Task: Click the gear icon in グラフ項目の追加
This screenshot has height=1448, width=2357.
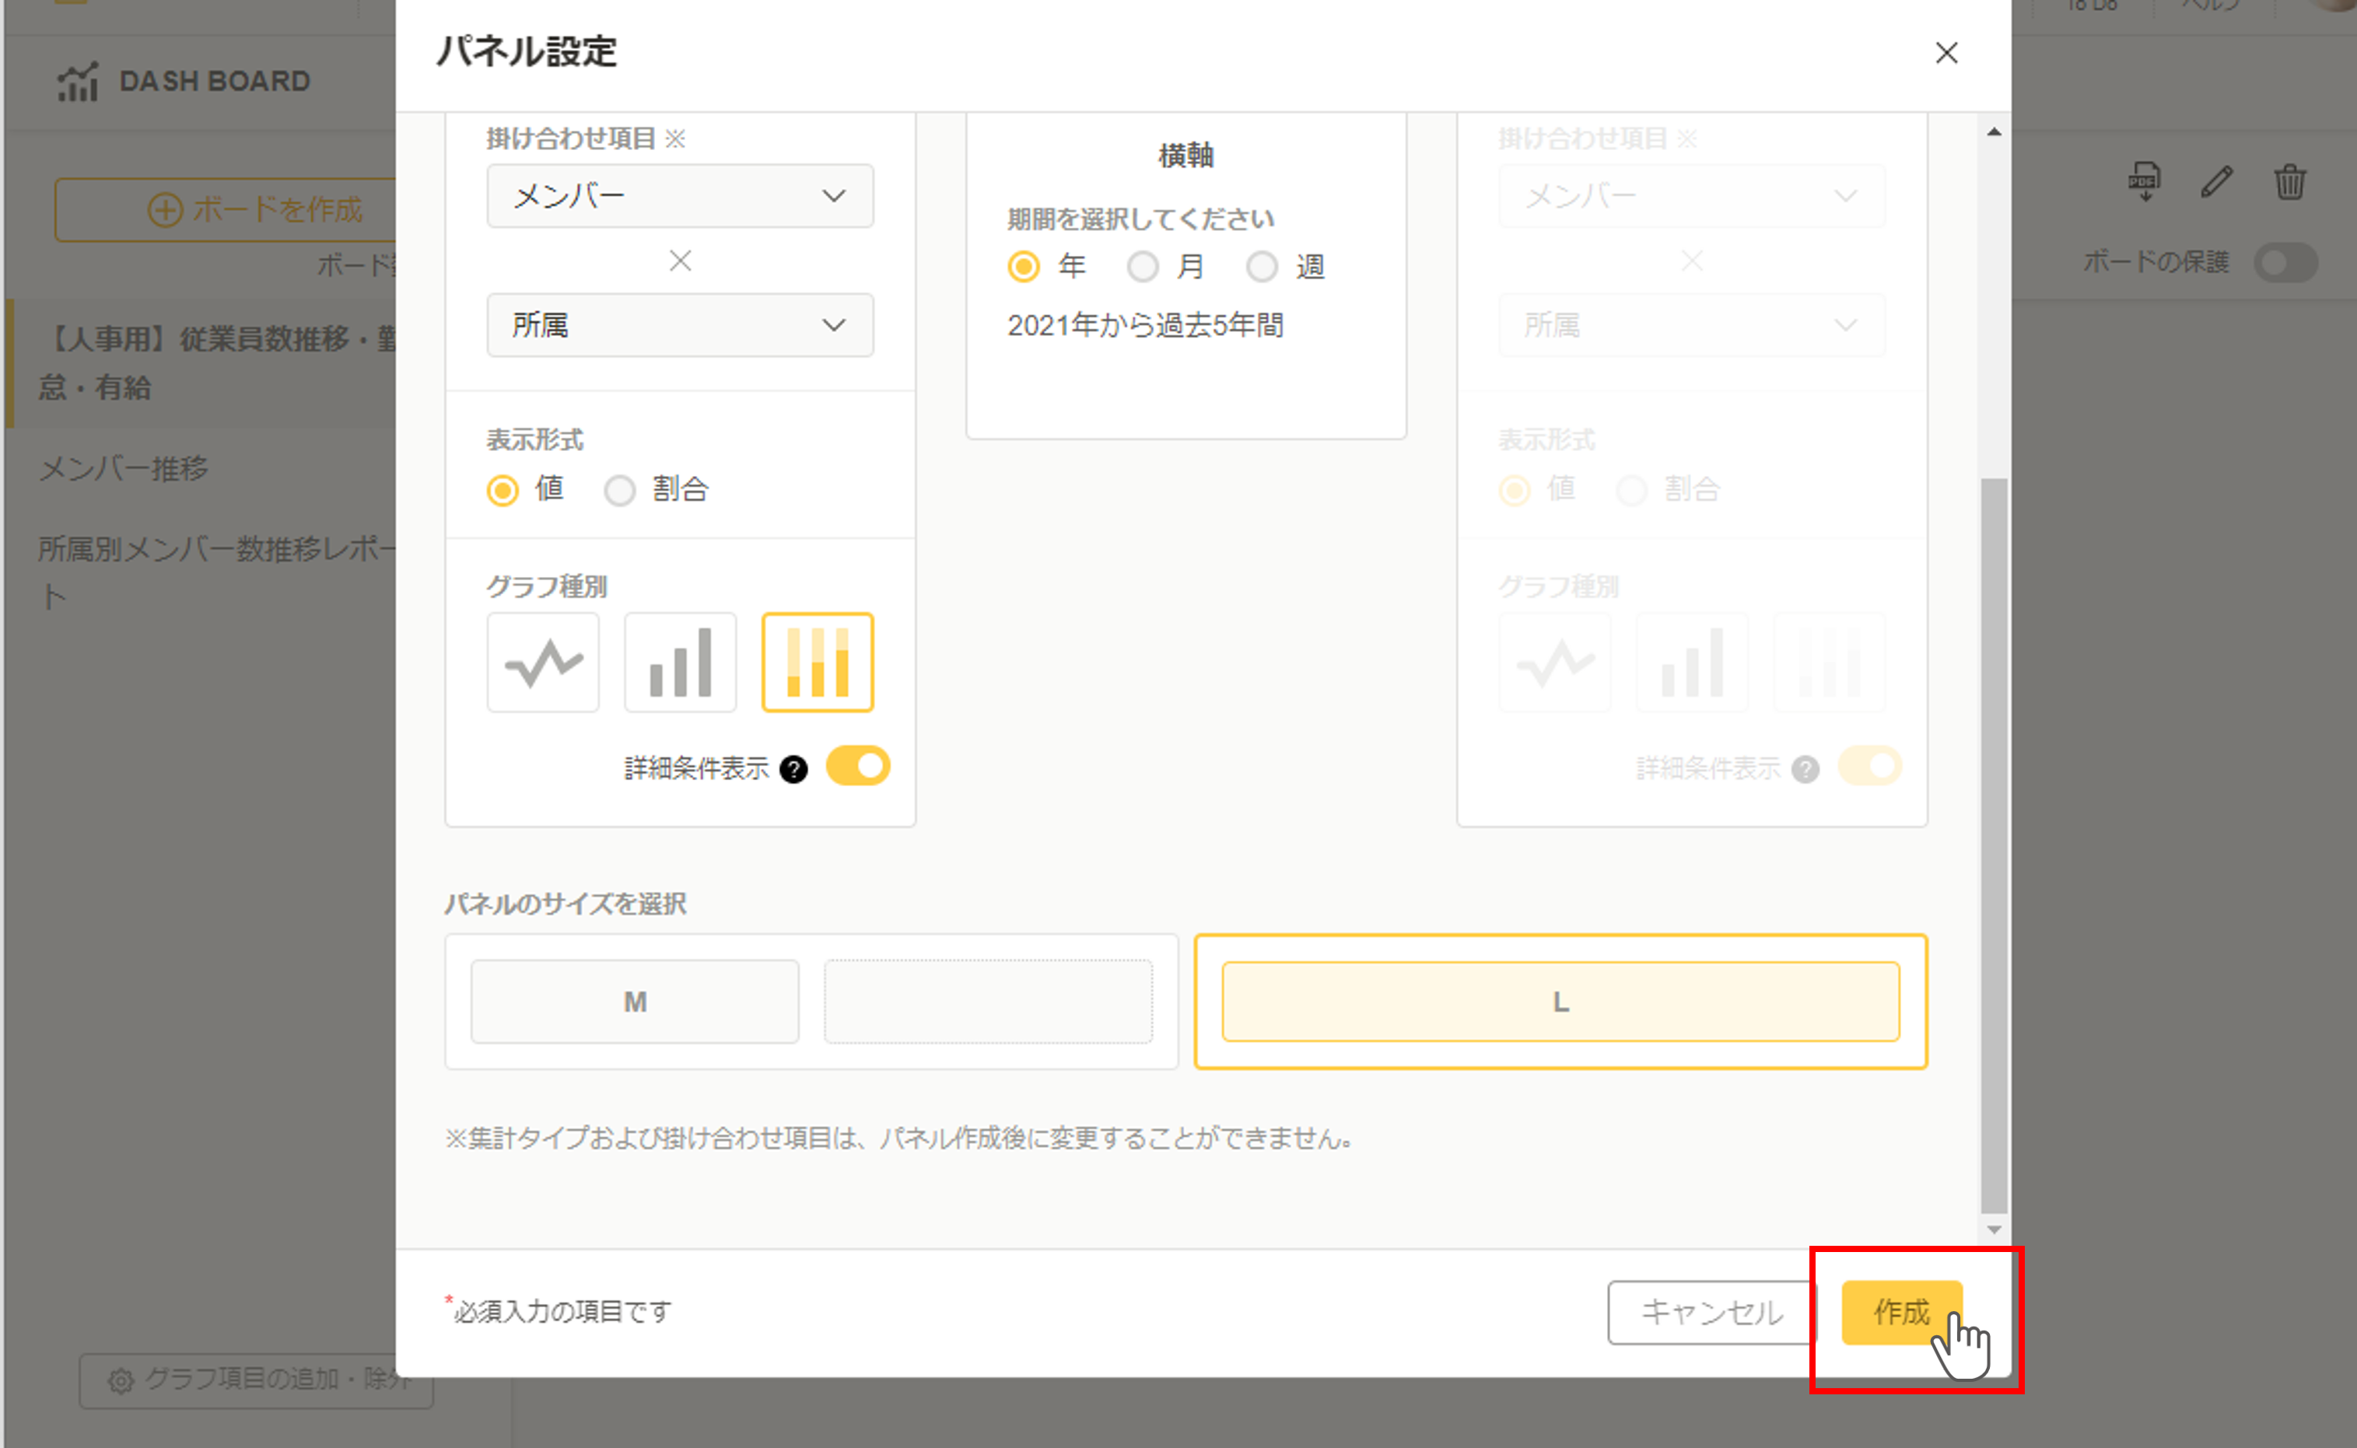Action: (x=121, y=1380)
